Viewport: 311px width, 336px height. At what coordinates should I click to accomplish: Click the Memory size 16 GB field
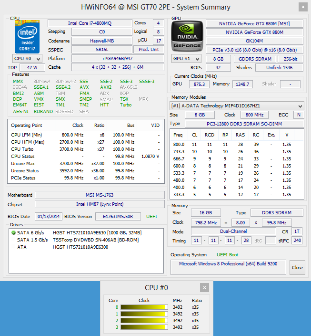click(206, 212)
